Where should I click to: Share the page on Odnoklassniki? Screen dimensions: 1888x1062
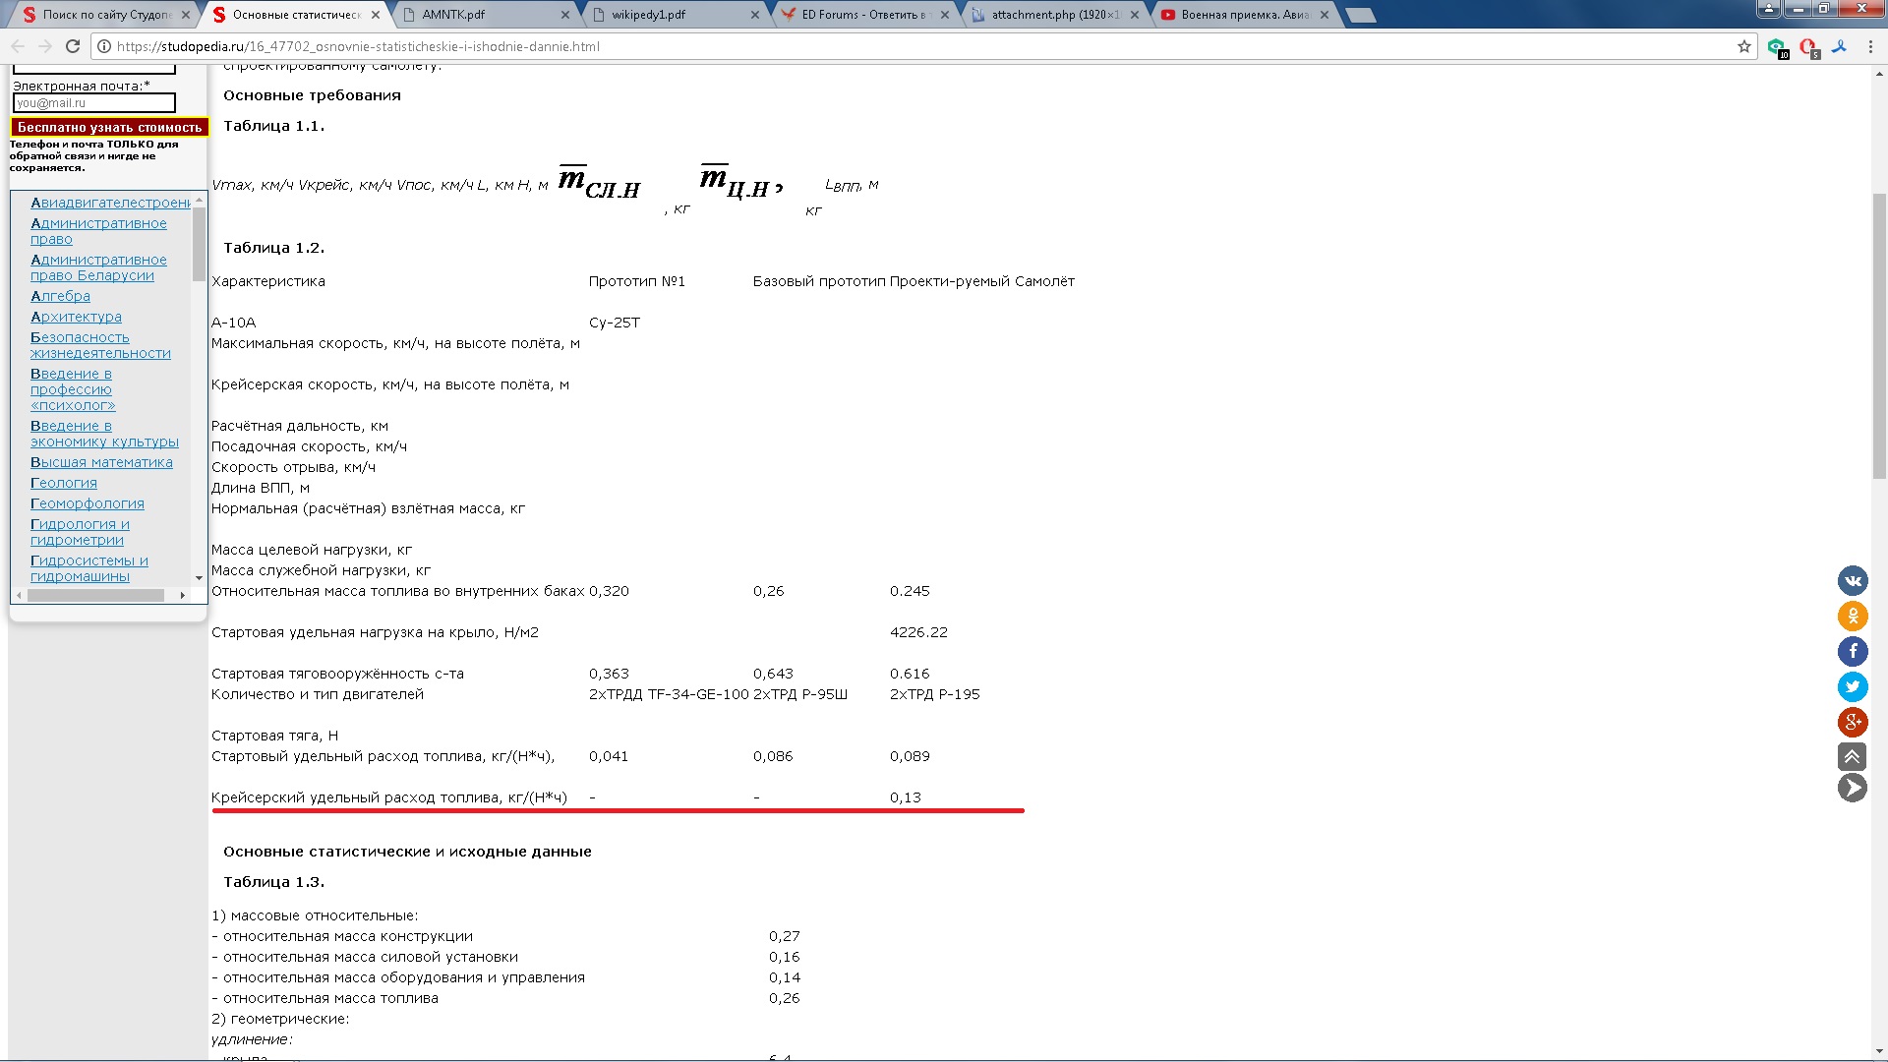1853,616
